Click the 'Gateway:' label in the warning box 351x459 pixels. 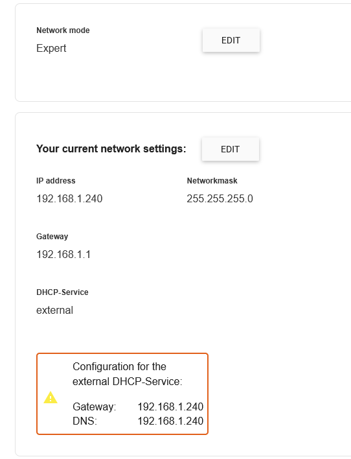(94, 406)
